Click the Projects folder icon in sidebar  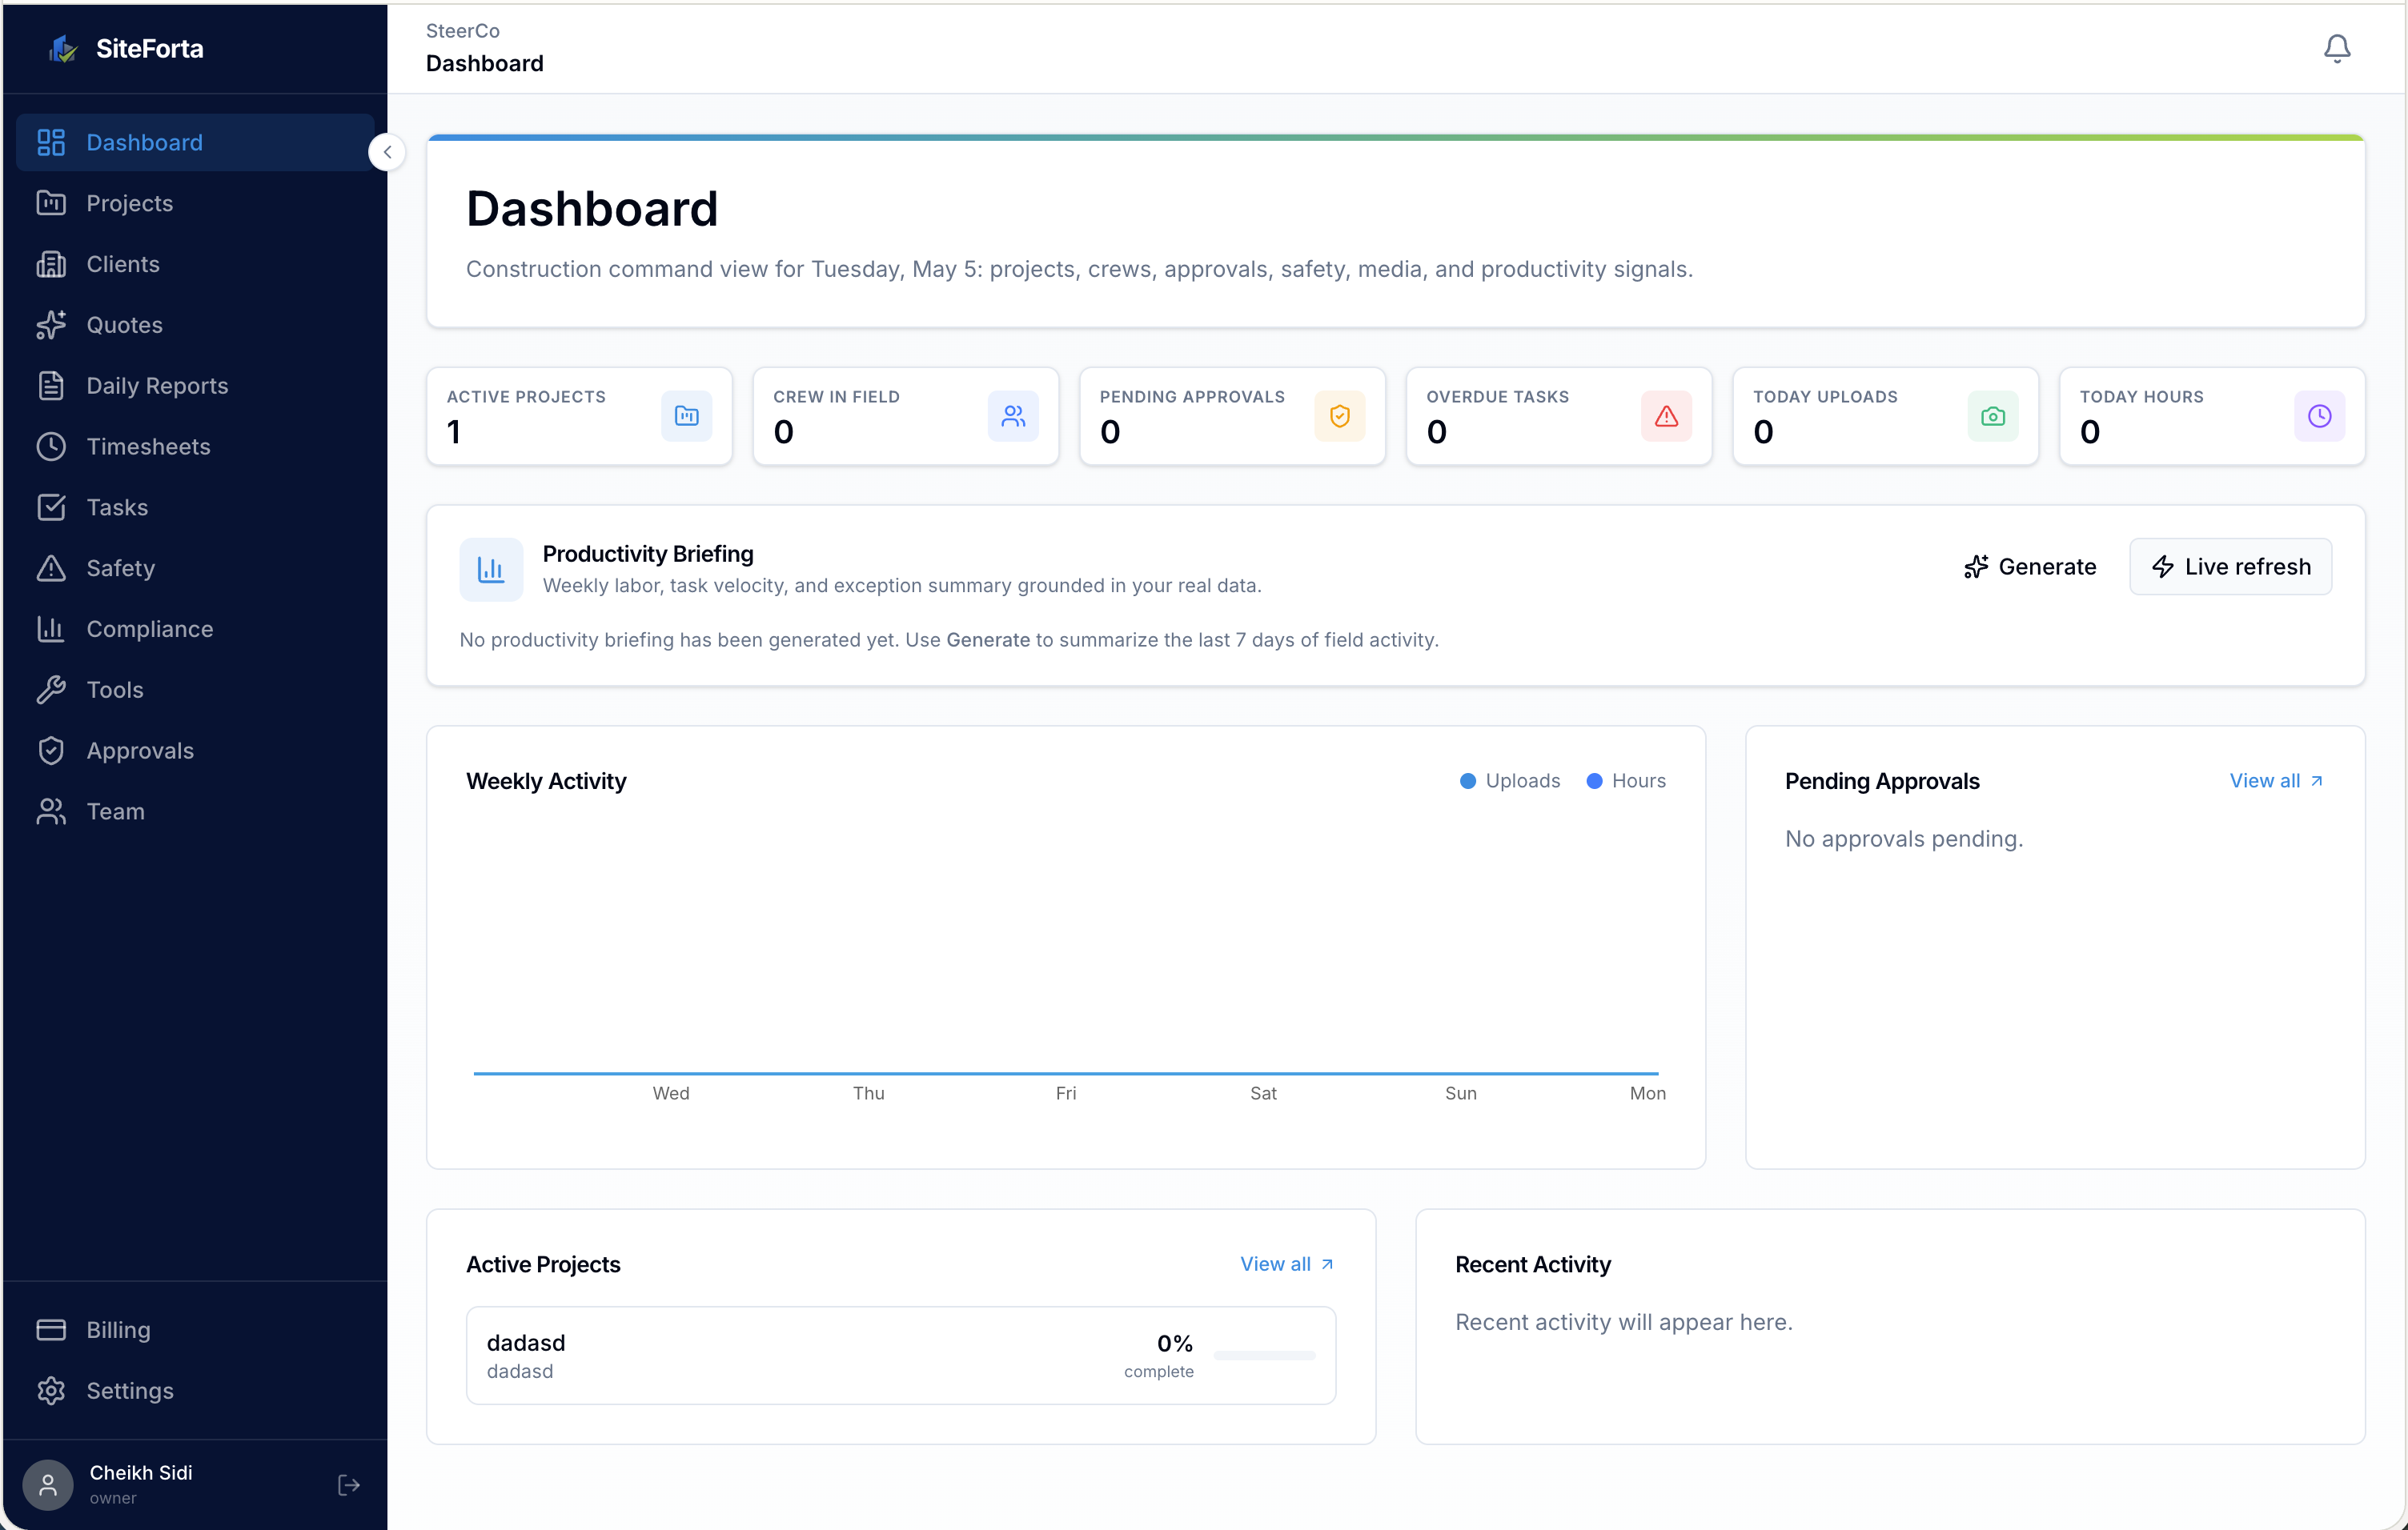51,203
